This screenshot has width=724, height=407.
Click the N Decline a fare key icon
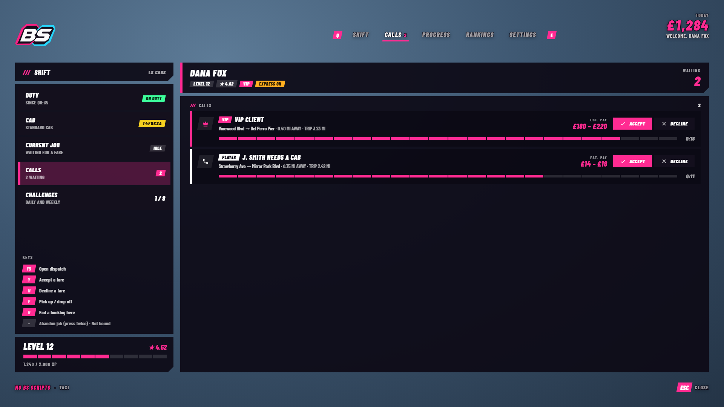[29, 291]
